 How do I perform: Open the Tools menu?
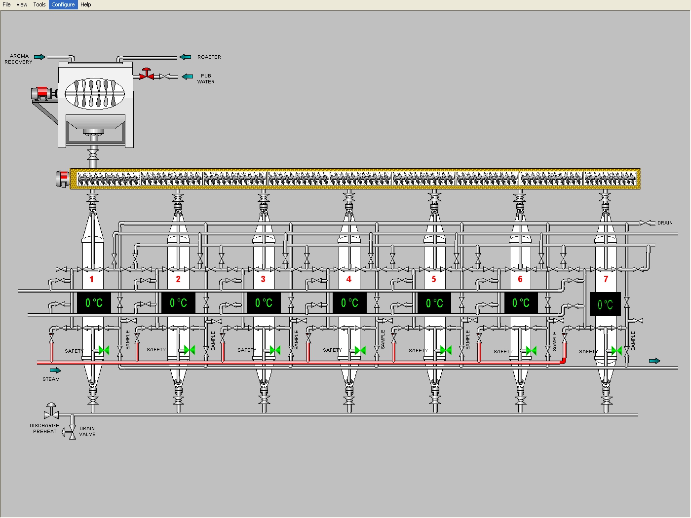(x=39, y=4)
